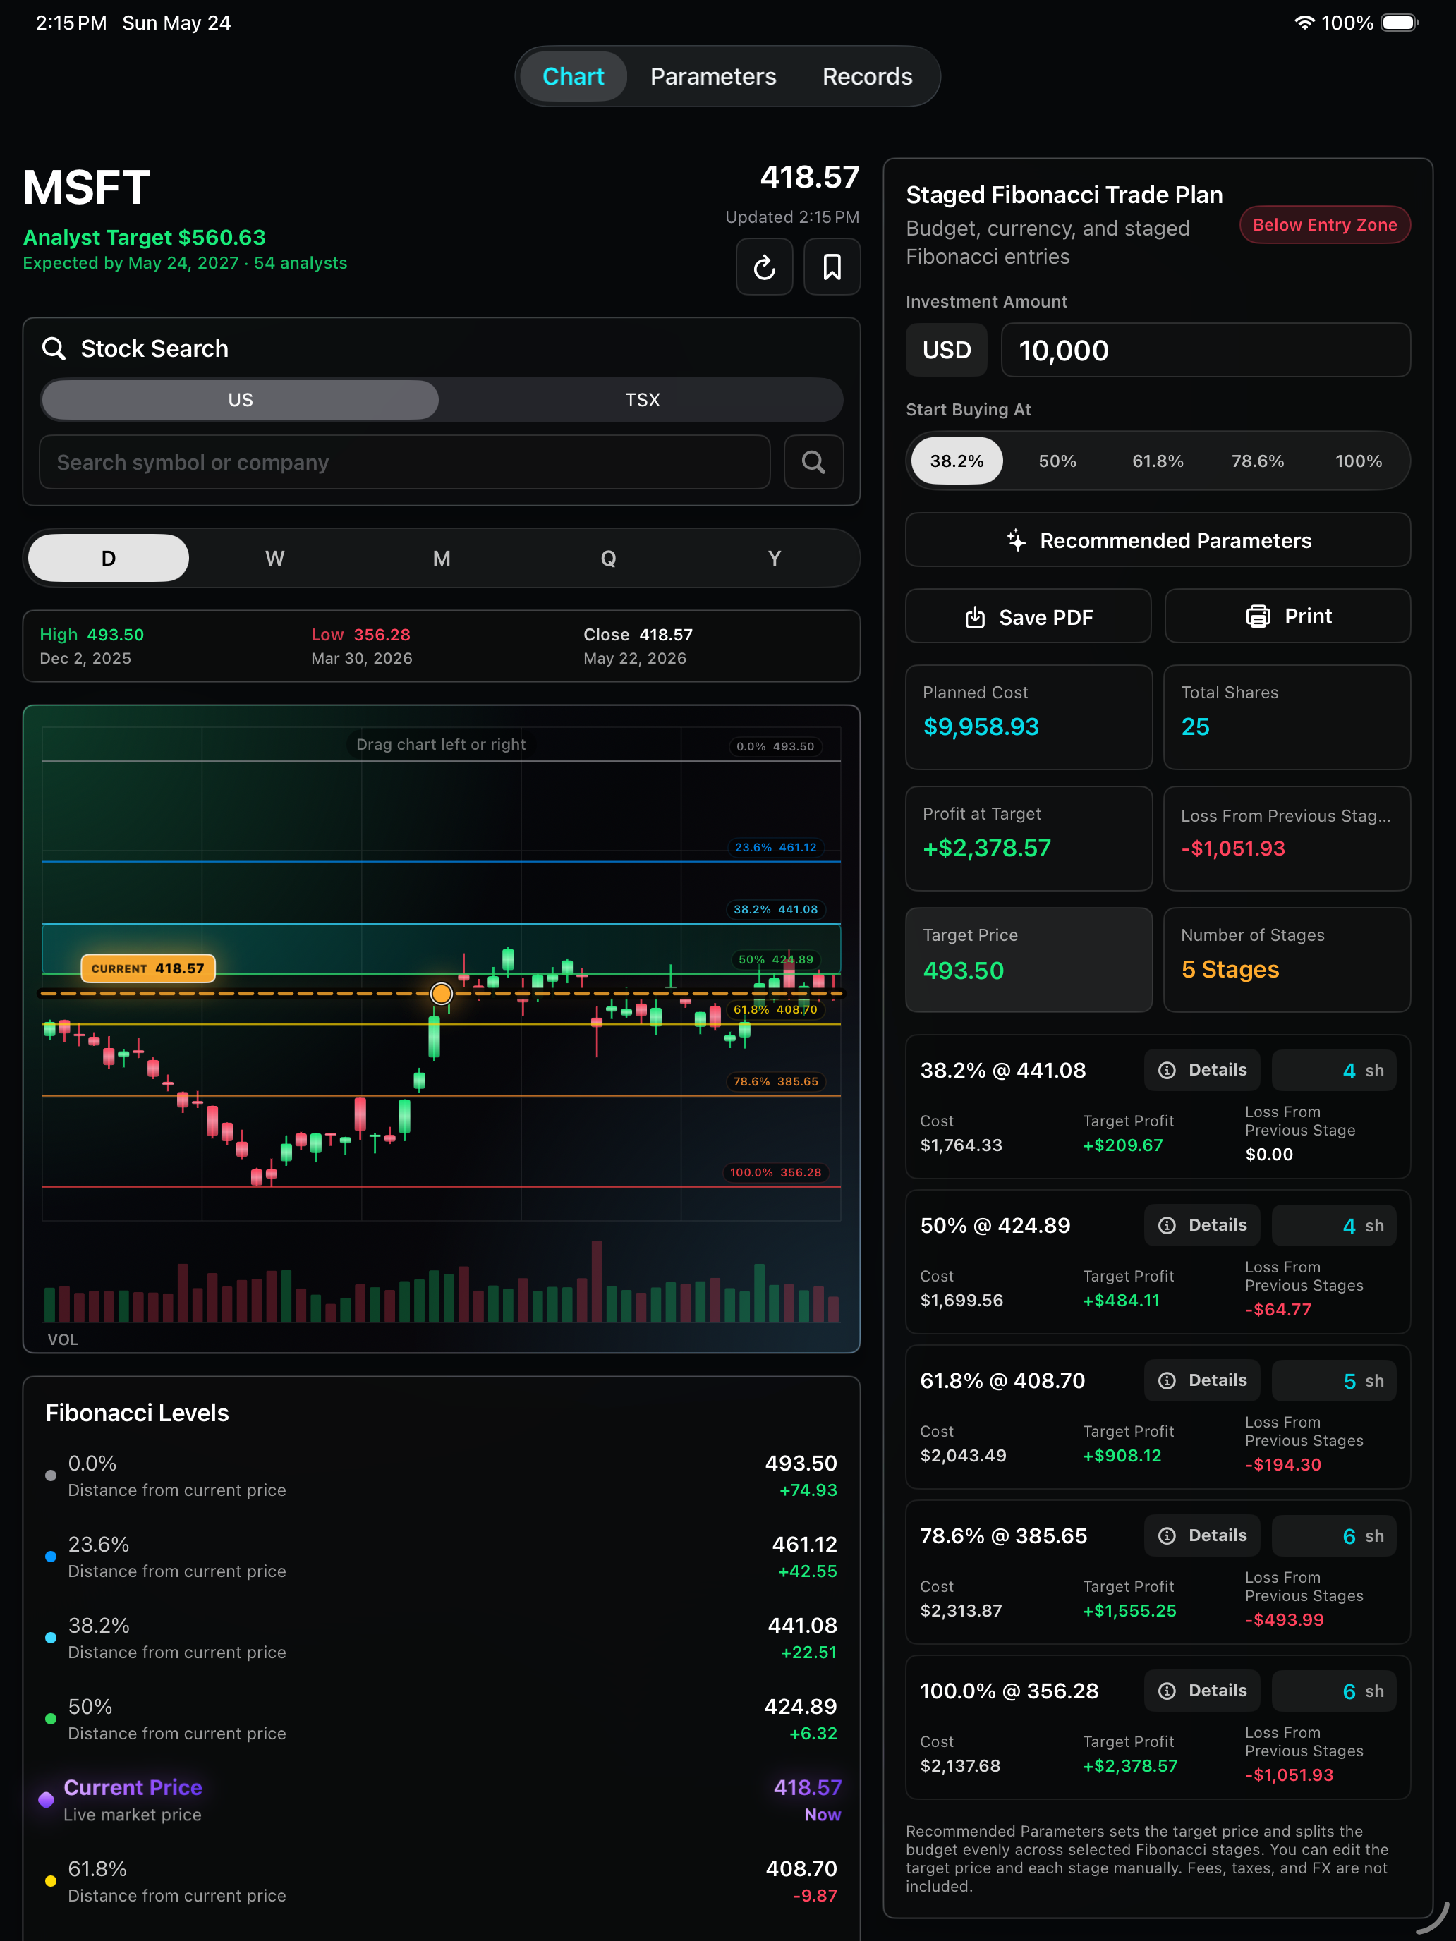Tap the Recommended Parameters button
The width and height of the screenshot is (1456, 1941).
(1158, 540)
